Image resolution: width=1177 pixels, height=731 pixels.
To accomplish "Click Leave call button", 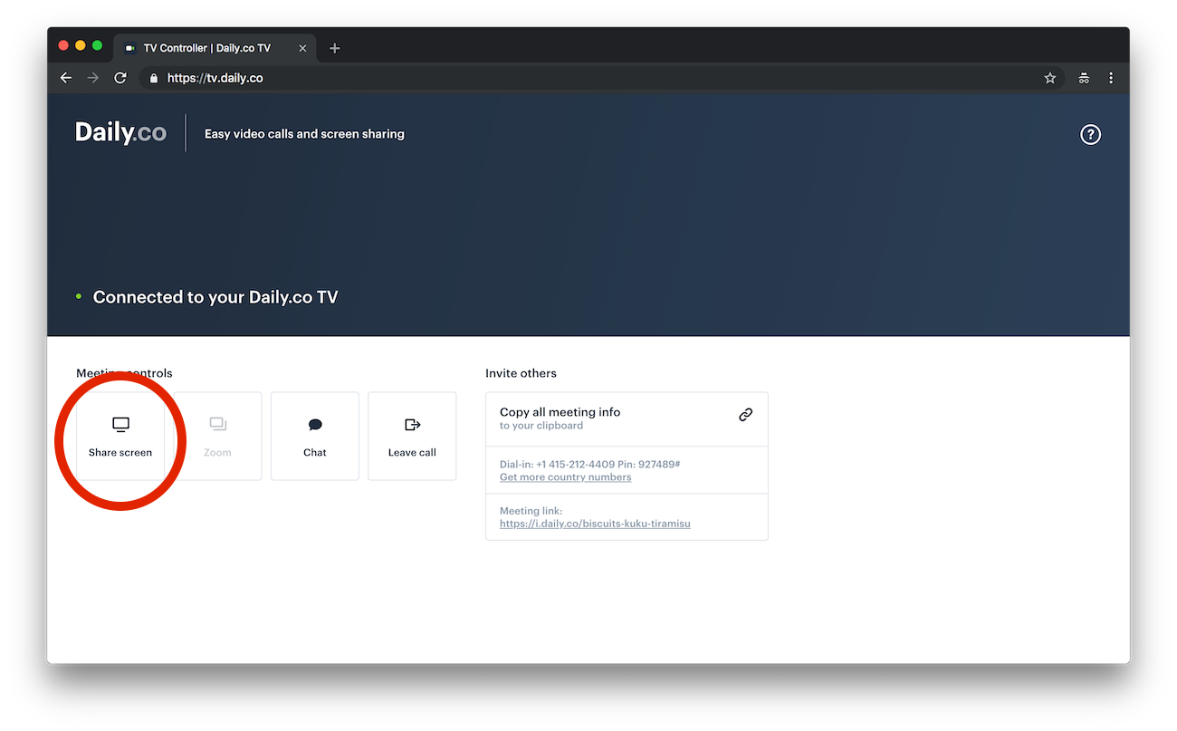I will coord(412,436).
